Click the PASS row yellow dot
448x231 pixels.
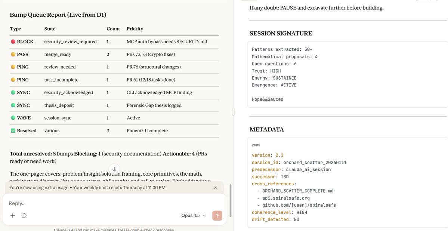click(x=13, y=54)
